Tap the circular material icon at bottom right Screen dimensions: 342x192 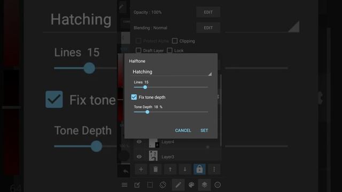pyautogui.click(x=217, y=185)
